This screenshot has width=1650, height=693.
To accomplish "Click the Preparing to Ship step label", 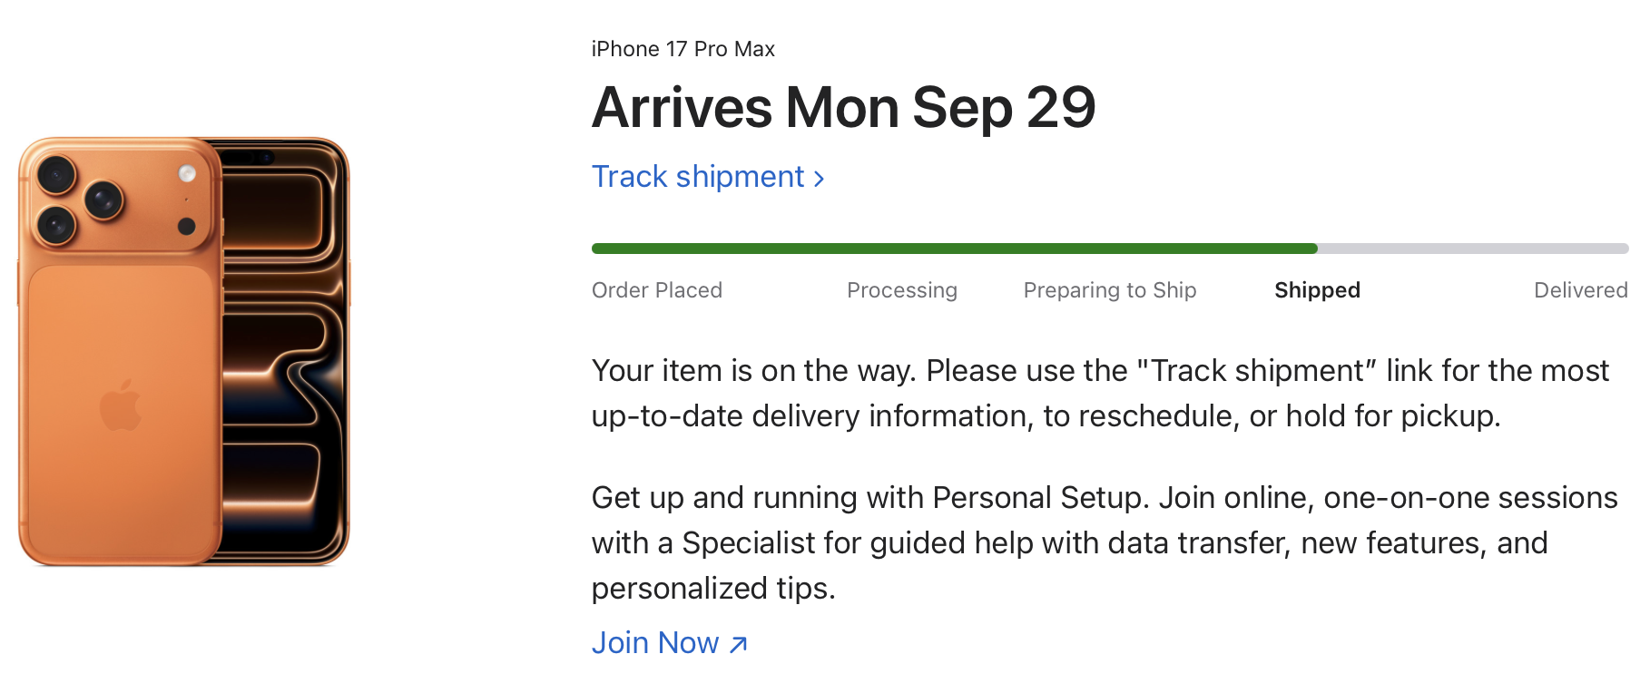I will click(x=1109, y=290).
